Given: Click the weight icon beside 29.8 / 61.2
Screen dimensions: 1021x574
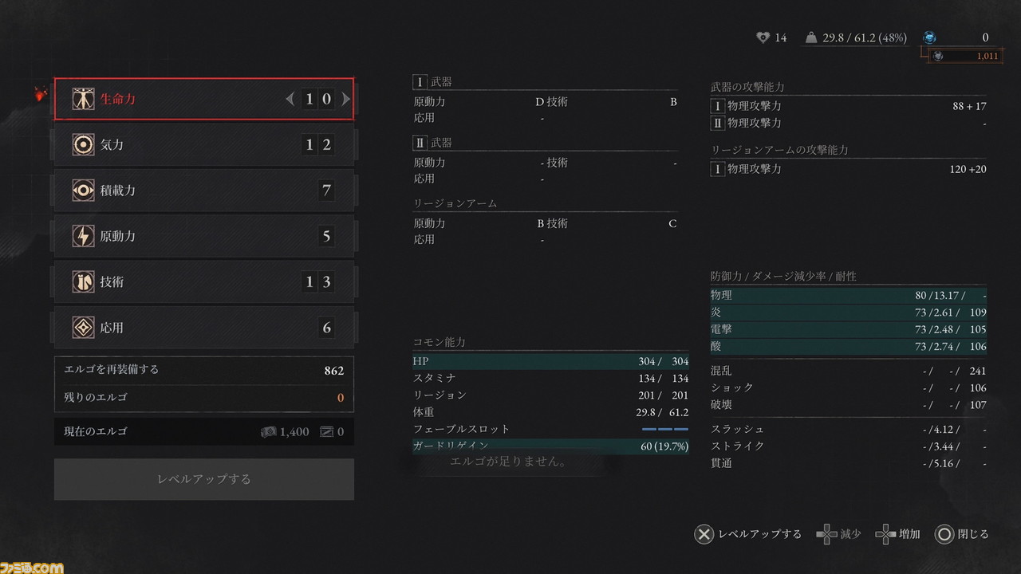Looking at the screenshot, I should tap(811, 37).
